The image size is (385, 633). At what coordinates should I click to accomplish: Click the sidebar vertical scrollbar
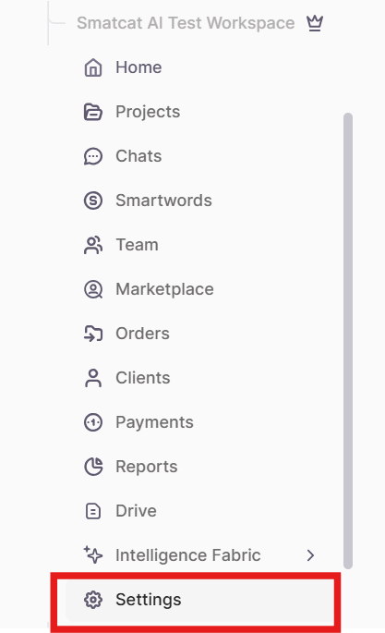click(x=348, y=341)
